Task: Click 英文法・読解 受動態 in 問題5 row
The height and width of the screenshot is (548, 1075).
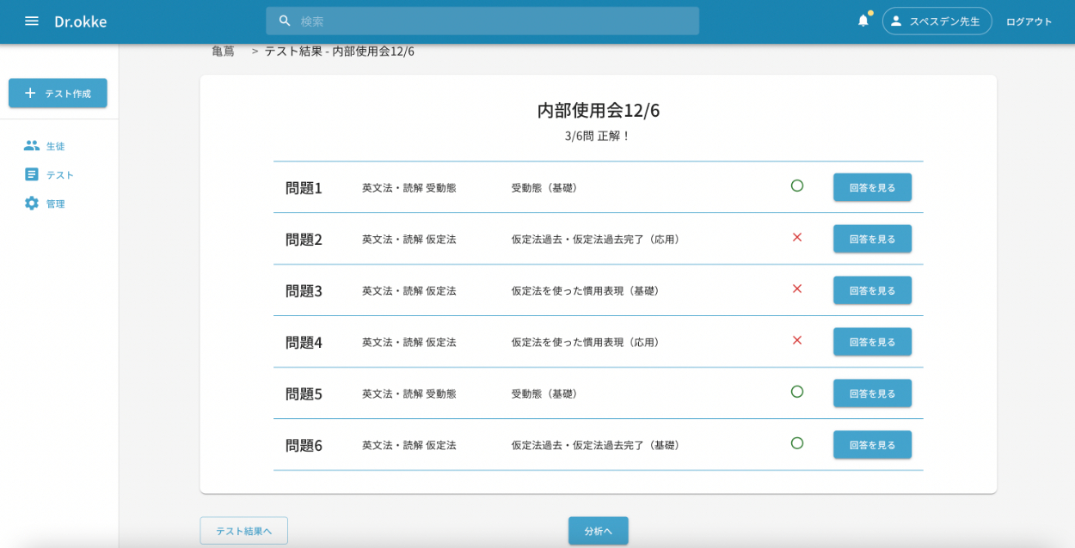Action: tap(409, 394)
